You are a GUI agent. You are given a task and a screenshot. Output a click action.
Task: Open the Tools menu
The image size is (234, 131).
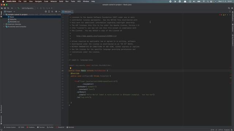(x=73, y=1)
